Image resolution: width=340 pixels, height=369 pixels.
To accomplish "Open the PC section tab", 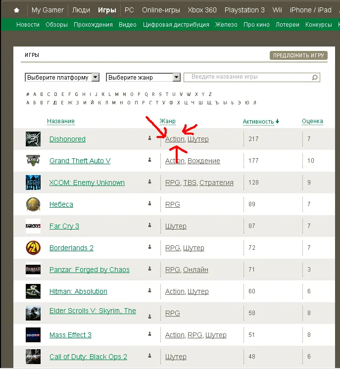I will tap(129, 10).
